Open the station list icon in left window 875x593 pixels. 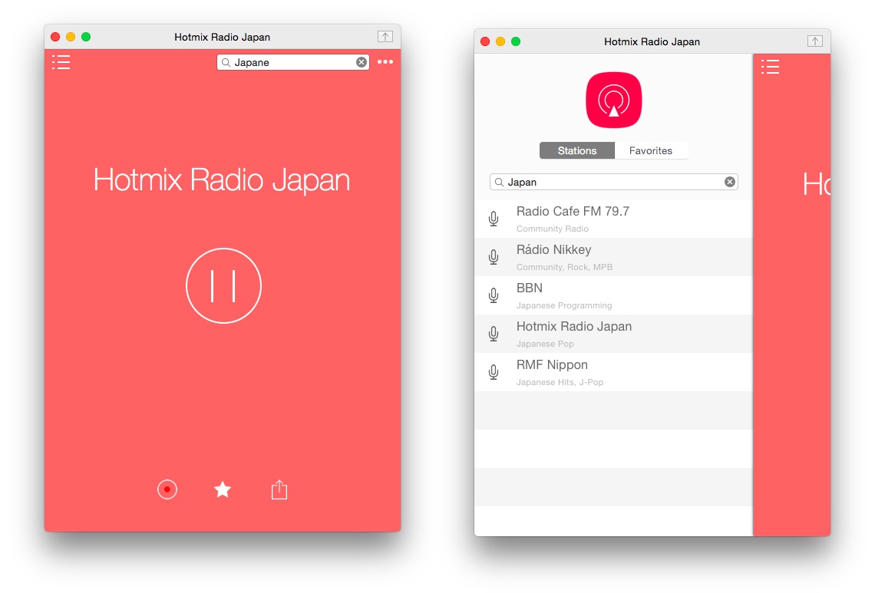click(61, 62)
